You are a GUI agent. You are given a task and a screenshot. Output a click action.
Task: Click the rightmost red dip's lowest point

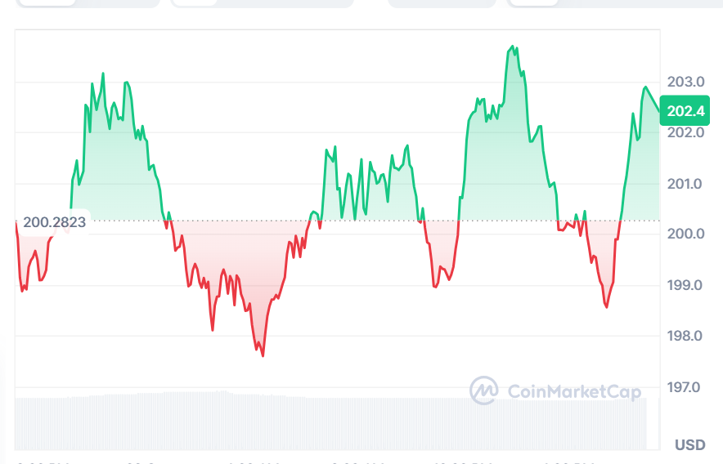tap(606, 307)
